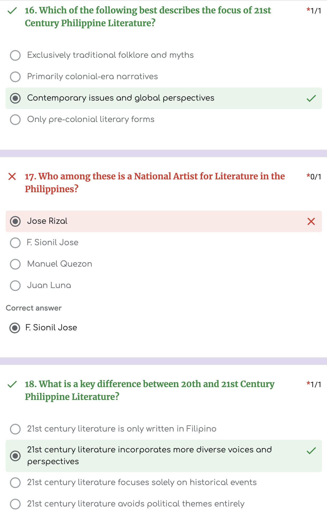The width and height of the screenshot is (327, 514).
Task: Select avoids political themes entirely option
Action: tap(15, 504)
